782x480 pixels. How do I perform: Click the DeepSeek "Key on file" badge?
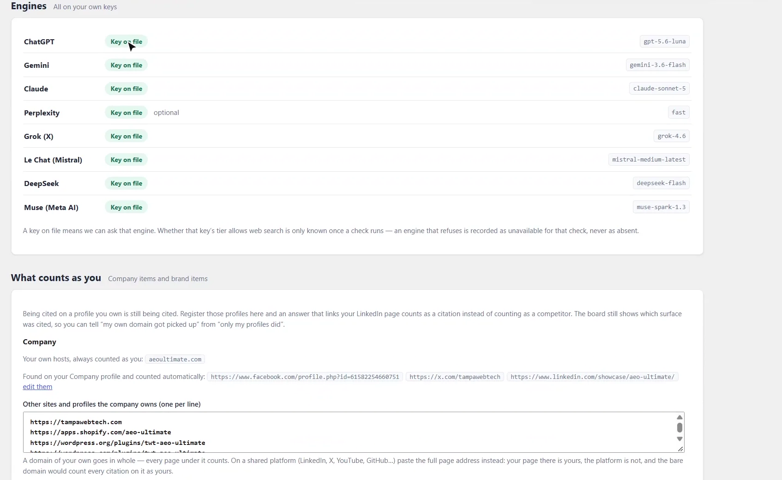tap(126, 183)
